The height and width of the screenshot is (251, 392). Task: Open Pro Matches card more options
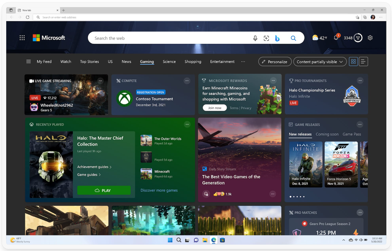tap(360, 212)
